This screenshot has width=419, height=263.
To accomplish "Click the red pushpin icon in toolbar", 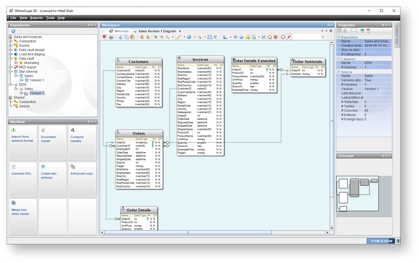I will coord(289,37).
